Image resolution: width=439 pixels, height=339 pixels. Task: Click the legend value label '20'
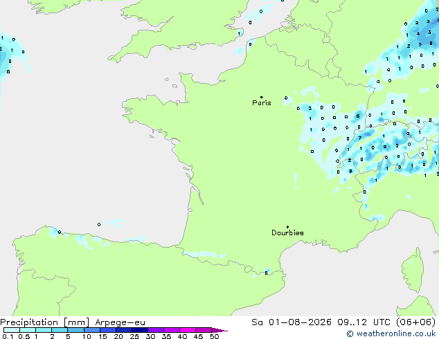118,336
